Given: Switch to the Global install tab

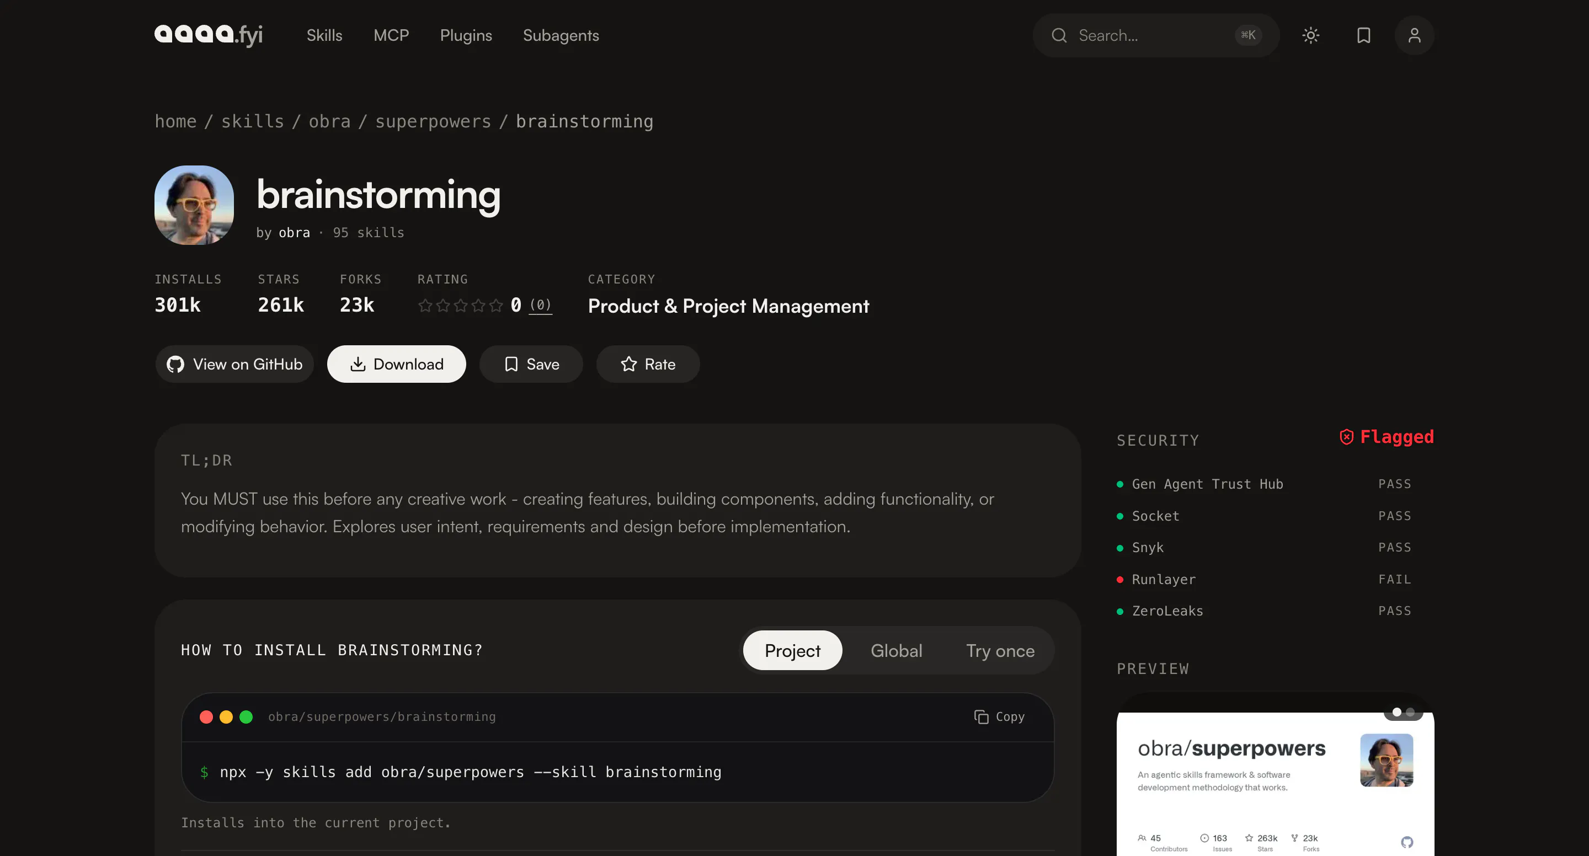Looking at the screenshot, I should pyautogui.click(x=896, y=650).
